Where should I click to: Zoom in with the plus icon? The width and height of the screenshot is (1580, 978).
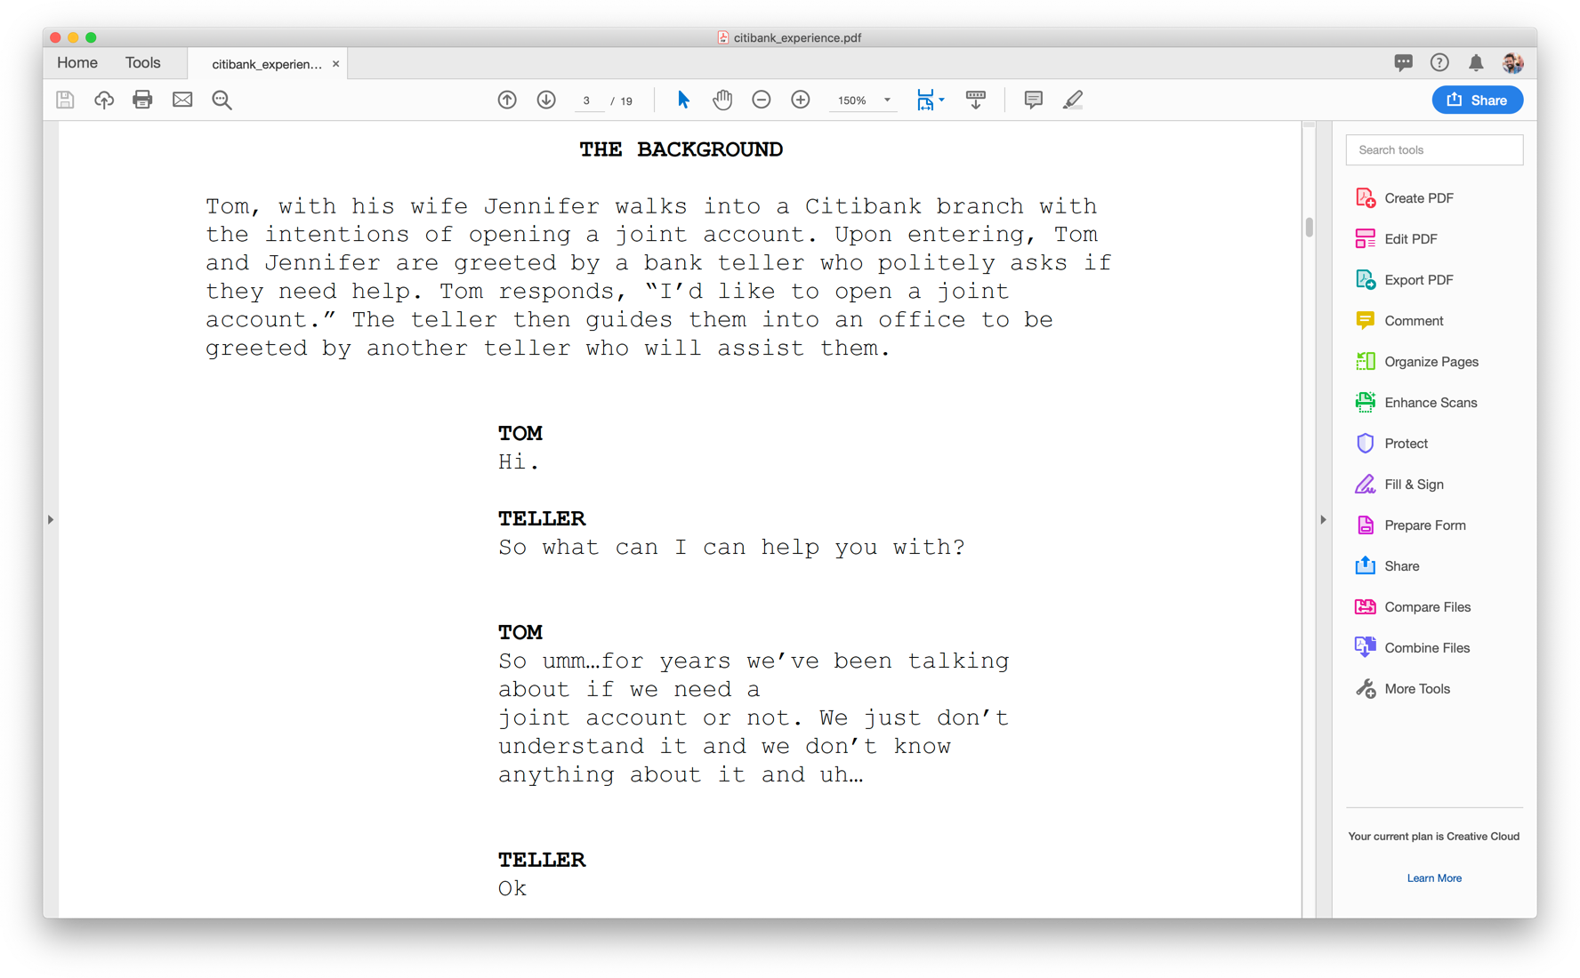[801, 100]
